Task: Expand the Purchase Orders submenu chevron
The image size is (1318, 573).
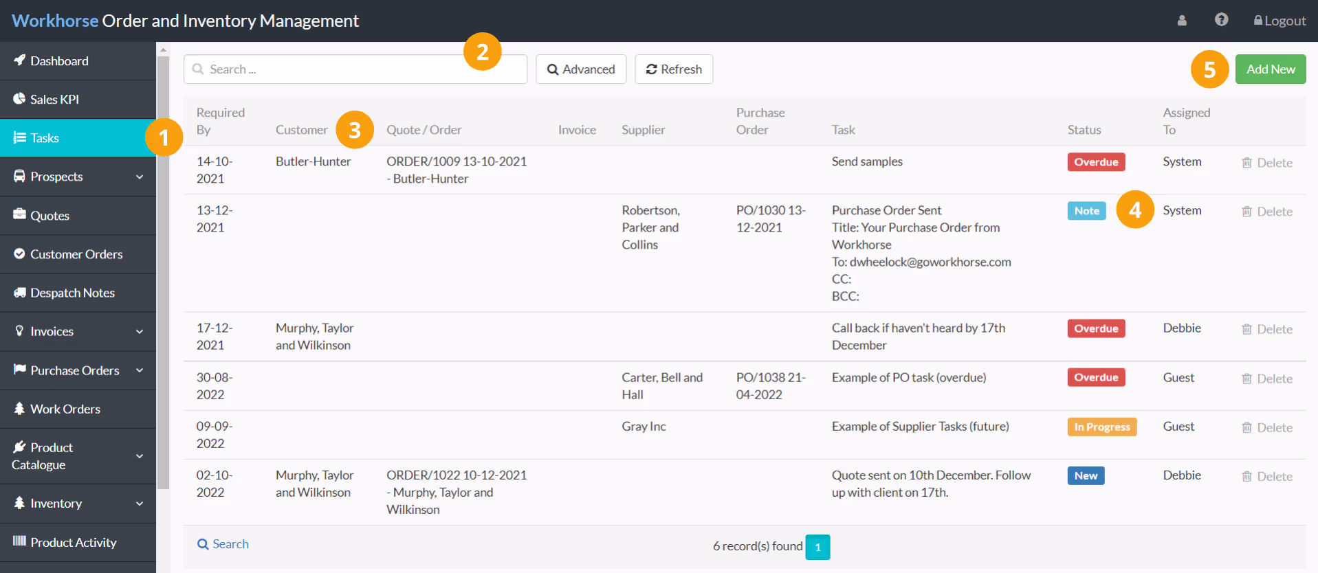Action: pos(140,370)
